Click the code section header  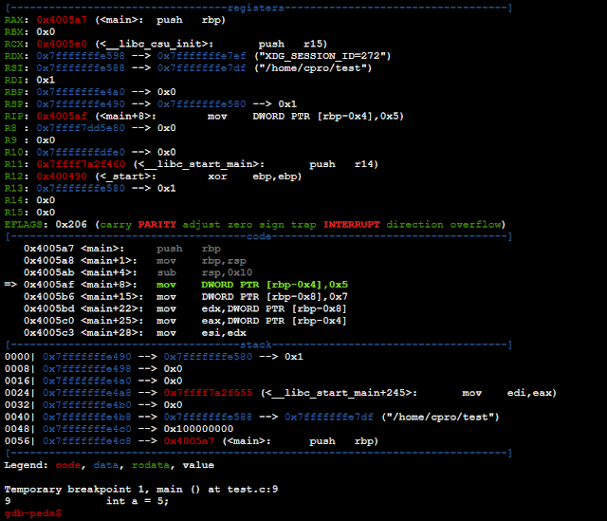(259, 236)
